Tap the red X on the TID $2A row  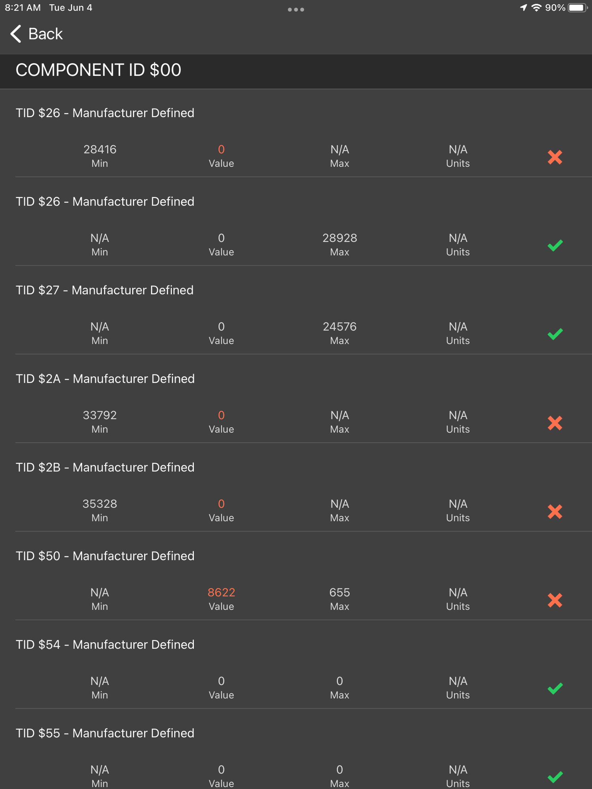point(555,423)
